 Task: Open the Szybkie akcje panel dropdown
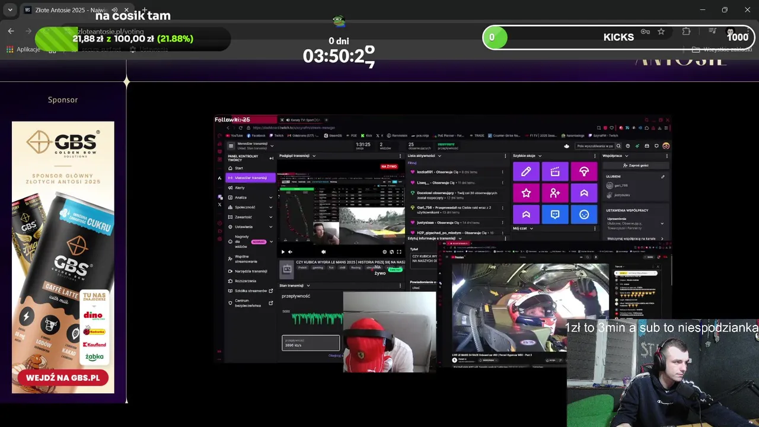[540, 156]
